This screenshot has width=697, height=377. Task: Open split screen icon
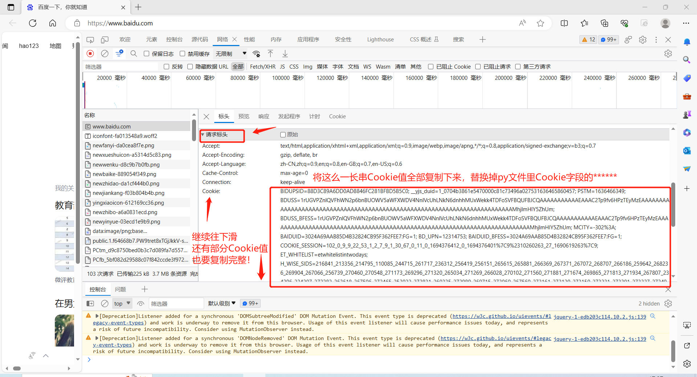[564, 23]
